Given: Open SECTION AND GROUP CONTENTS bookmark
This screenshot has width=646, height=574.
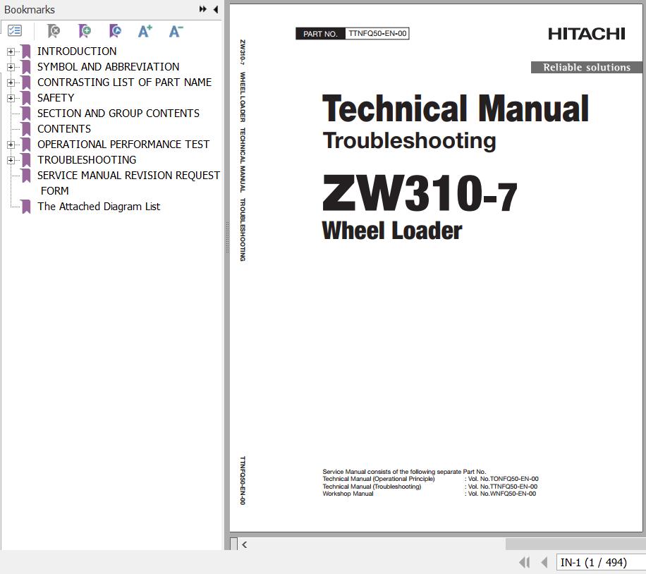Looking at the screenshot, I should point(118,114).
